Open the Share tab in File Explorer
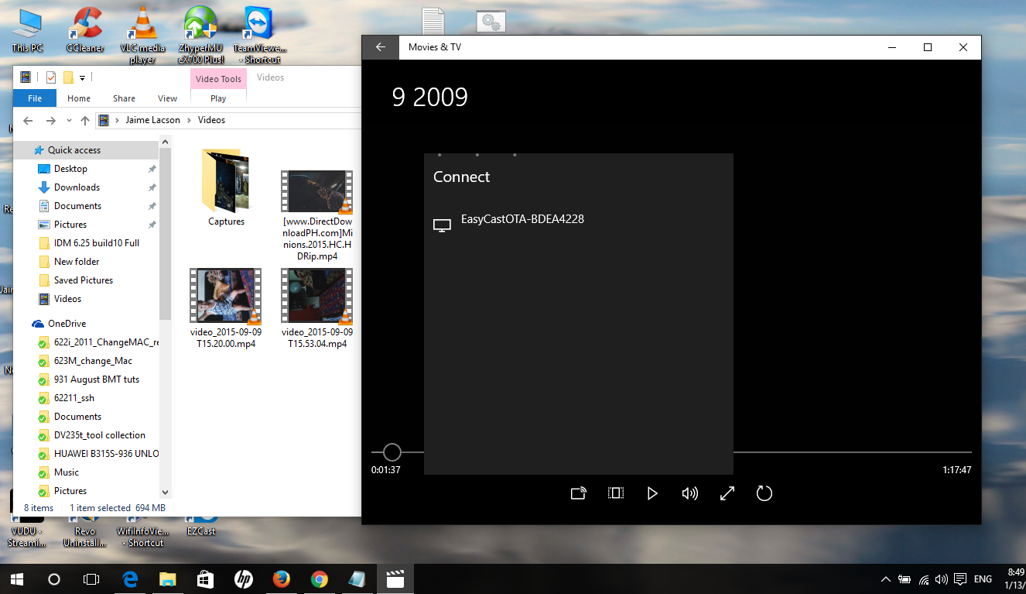This screenshot has height=594, width=1026. (124, 98)
